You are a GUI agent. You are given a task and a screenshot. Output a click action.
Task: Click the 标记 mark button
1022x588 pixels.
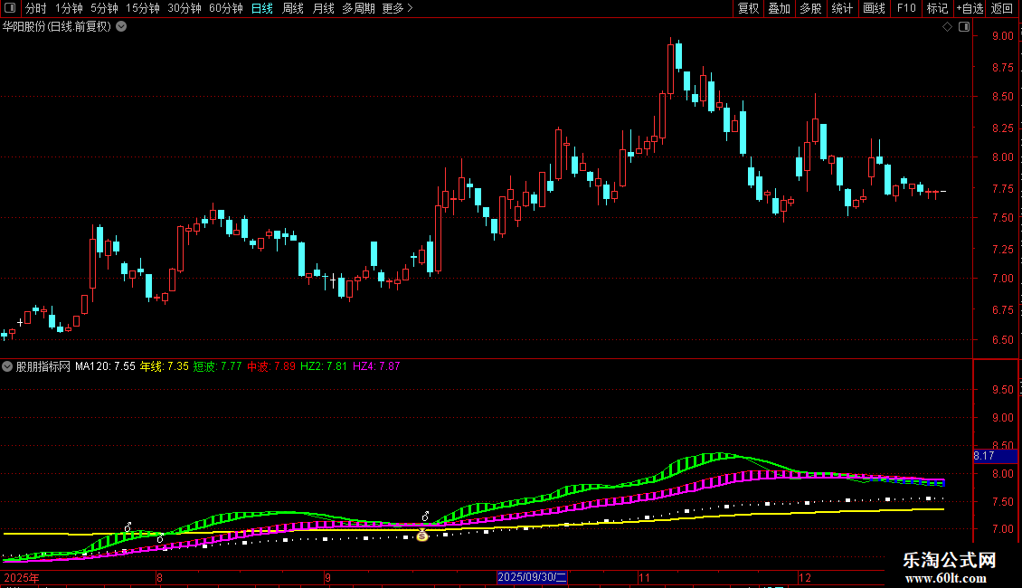(x=937, y=8)
